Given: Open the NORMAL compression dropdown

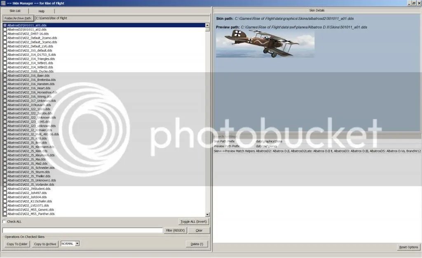Looking at the screenshot, I should point(77,244).
